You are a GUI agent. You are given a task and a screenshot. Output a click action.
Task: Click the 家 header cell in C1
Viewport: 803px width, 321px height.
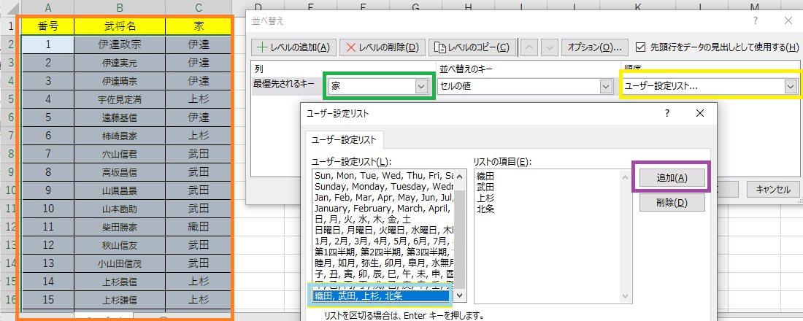click(x=198, y=26)
